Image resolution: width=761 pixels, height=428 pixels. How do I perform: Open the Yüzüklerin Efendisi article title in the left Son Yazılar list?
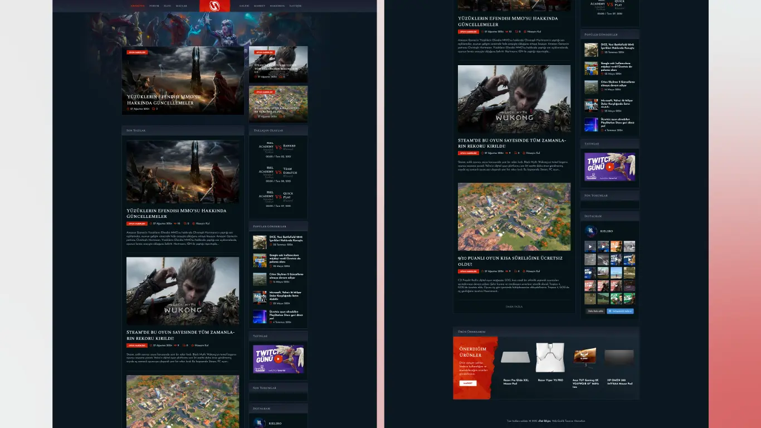(x=177, y=213)
